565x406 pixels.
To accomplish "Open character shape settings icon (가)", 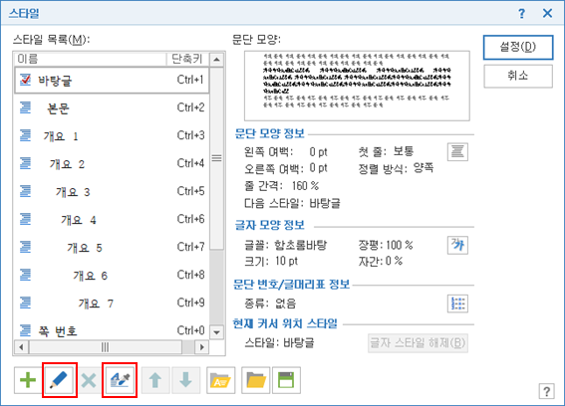I will 457,245.
